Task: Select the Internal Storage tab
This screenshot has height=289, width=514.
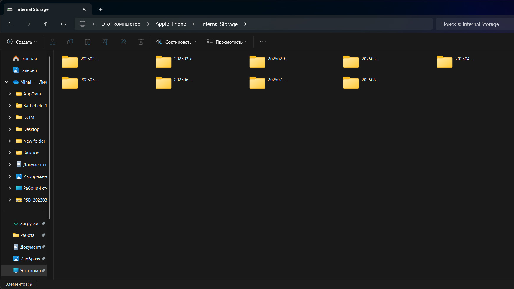Action: (x=44, y=9)
